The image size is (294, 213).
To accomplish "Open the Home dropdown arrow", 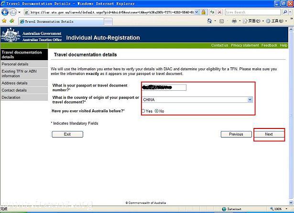I will coord(215,21).
